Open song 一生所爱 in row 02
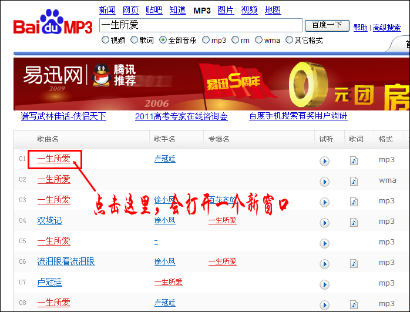 click(54, 179)
